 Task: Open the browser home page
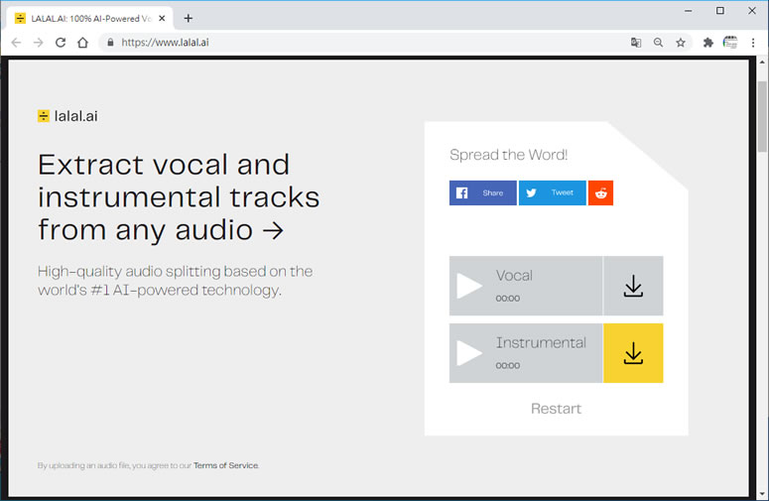click(x=83, y=43)
